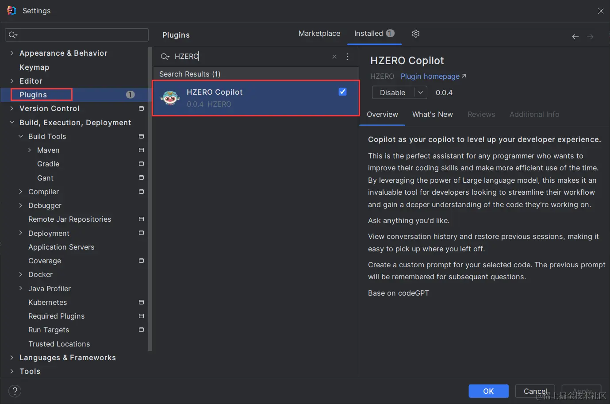Switch to the Marketplace tab
Screen dimensions: 610x404
319,33
